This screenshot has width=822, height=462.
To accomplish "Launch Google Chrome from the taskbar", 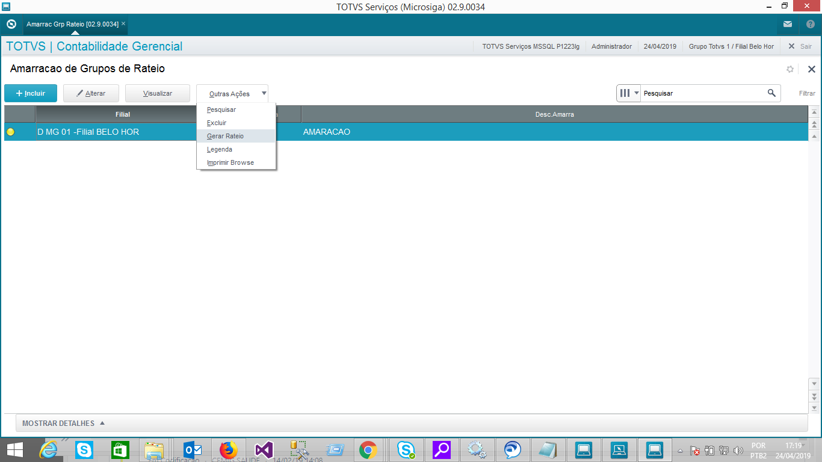I will click(x=368, y=449).
